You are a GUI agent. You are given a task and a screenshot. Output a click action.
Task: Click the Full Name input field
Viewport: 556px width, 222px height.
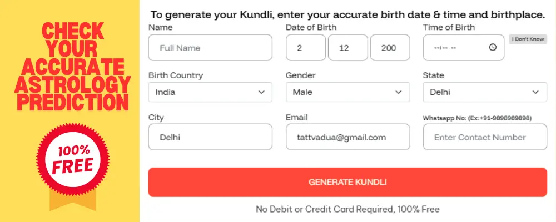pyautogui.click(x=210, y=48)
